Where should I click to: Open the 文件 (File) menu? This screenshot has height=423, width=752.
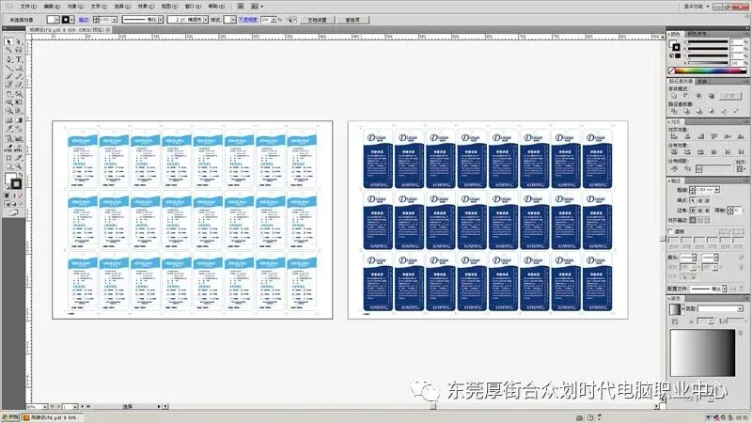pos(28,7)
